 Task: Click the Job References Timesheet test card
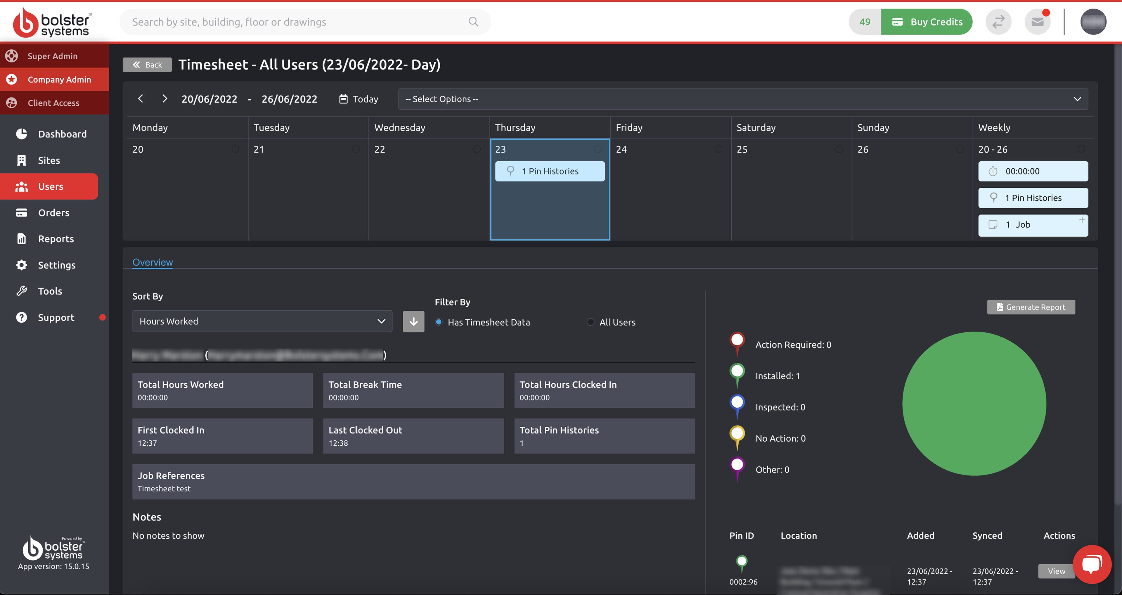413,481
